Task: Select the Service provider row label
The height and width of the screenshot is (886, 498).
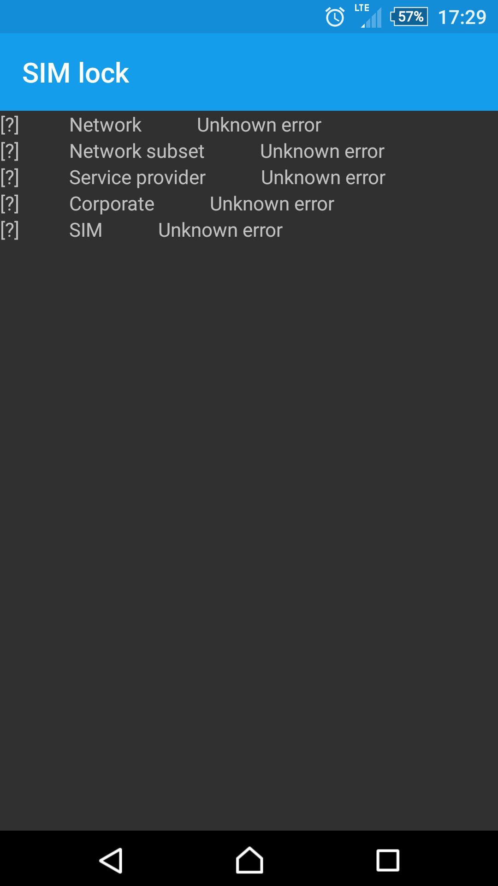Action: click(137, 178)
